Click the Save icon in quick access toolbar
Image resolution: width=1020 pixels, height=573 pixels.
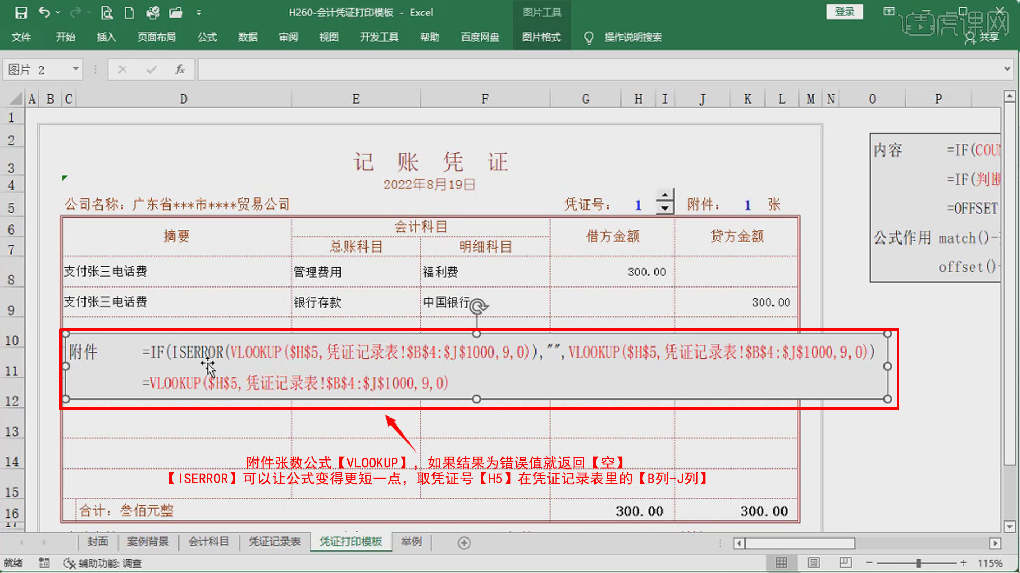point(21,12)
